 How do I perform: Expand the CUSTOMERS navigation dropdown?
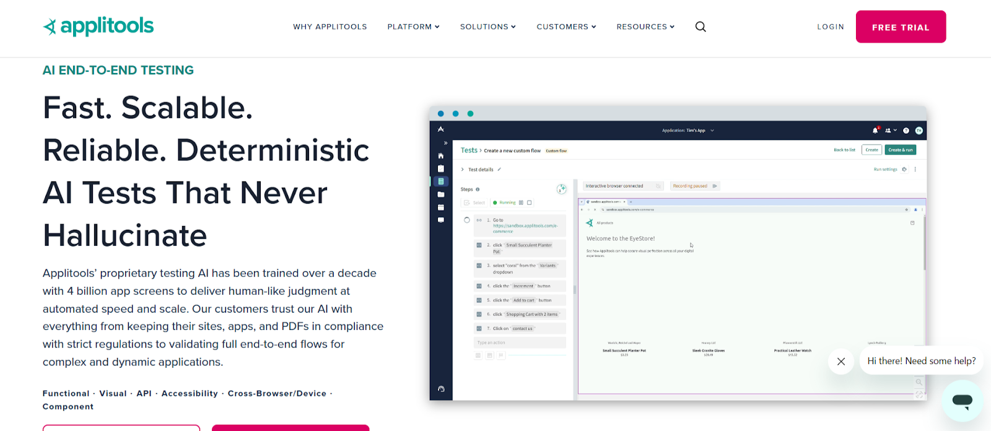click(566, 27)
